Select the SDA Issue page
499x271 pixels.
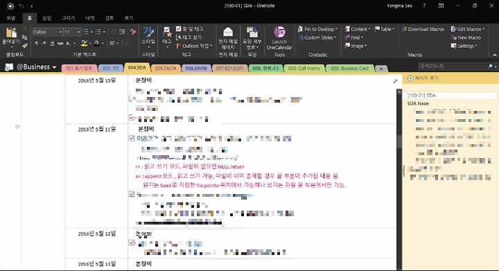418,103
